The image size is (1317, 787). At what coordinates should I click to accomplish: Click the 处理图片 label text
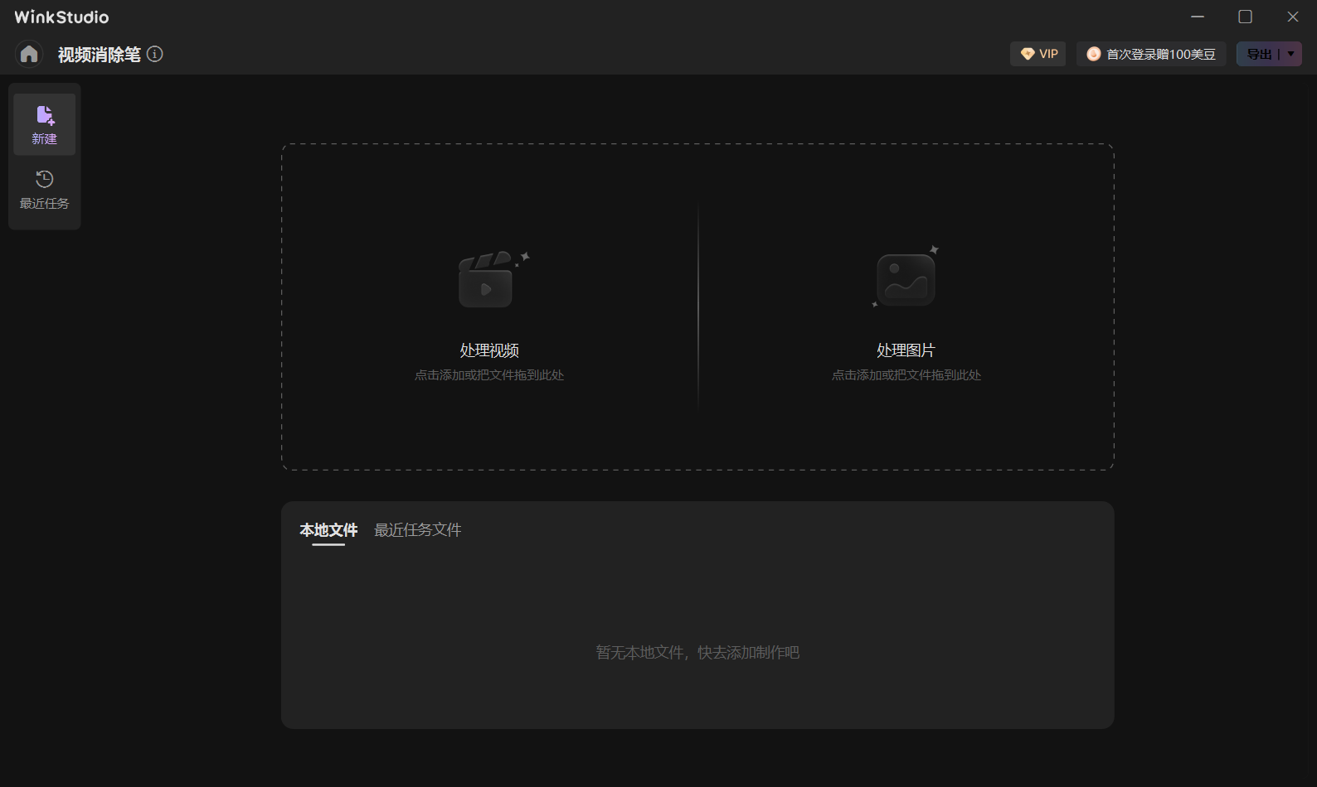click(906, 350)
